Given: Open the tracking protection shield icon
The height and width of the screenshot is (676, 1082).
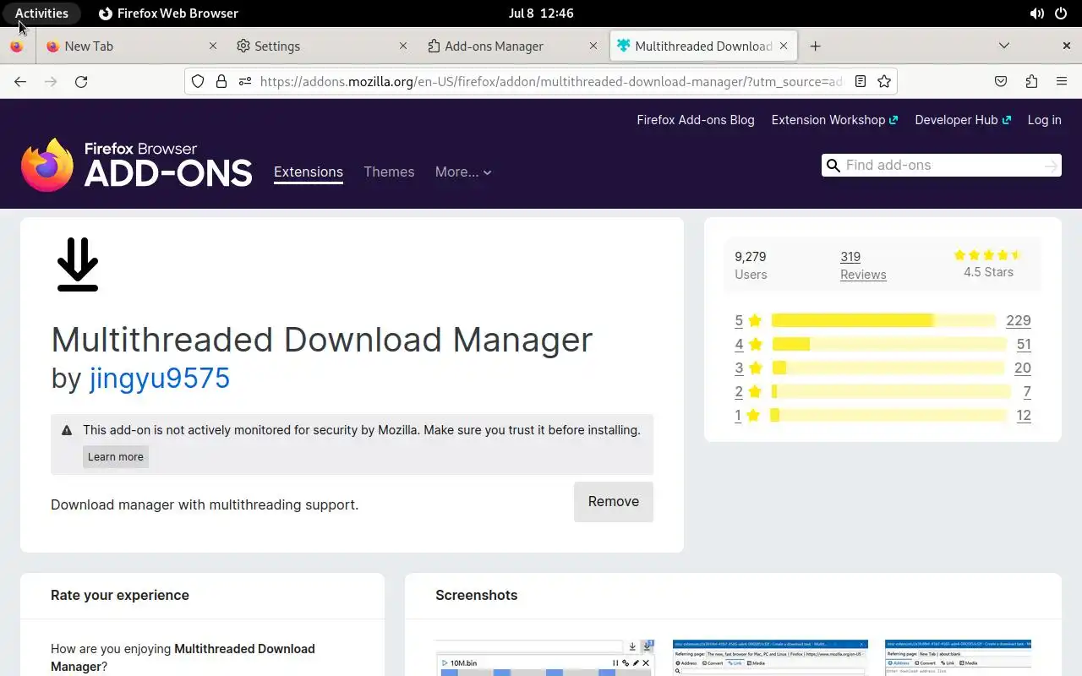Looking at the screenshot, I should coord(198,82).
